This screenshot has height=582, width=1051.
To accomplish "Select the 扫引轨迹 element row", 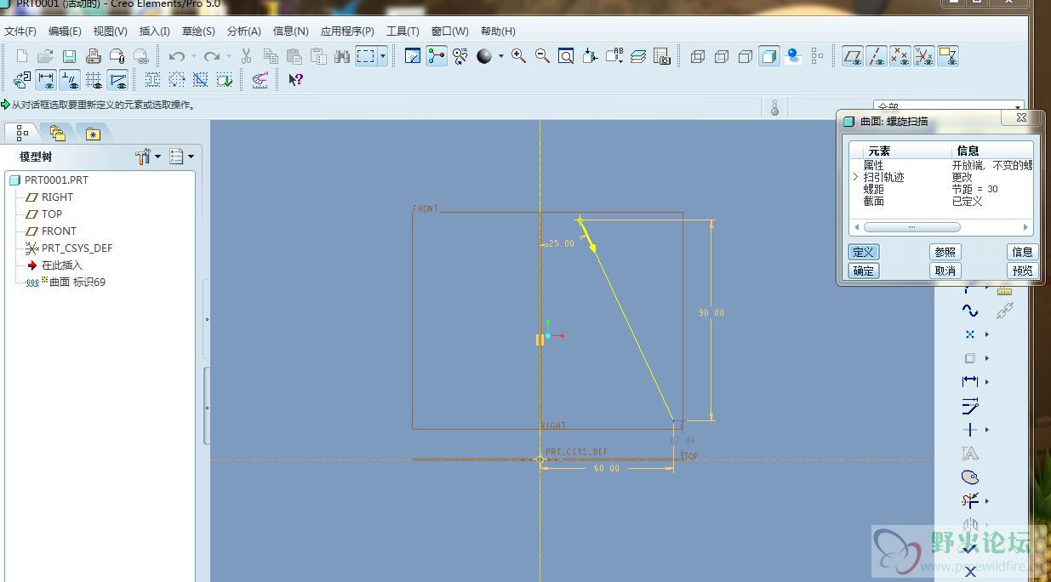I will [x=941, y=177].
